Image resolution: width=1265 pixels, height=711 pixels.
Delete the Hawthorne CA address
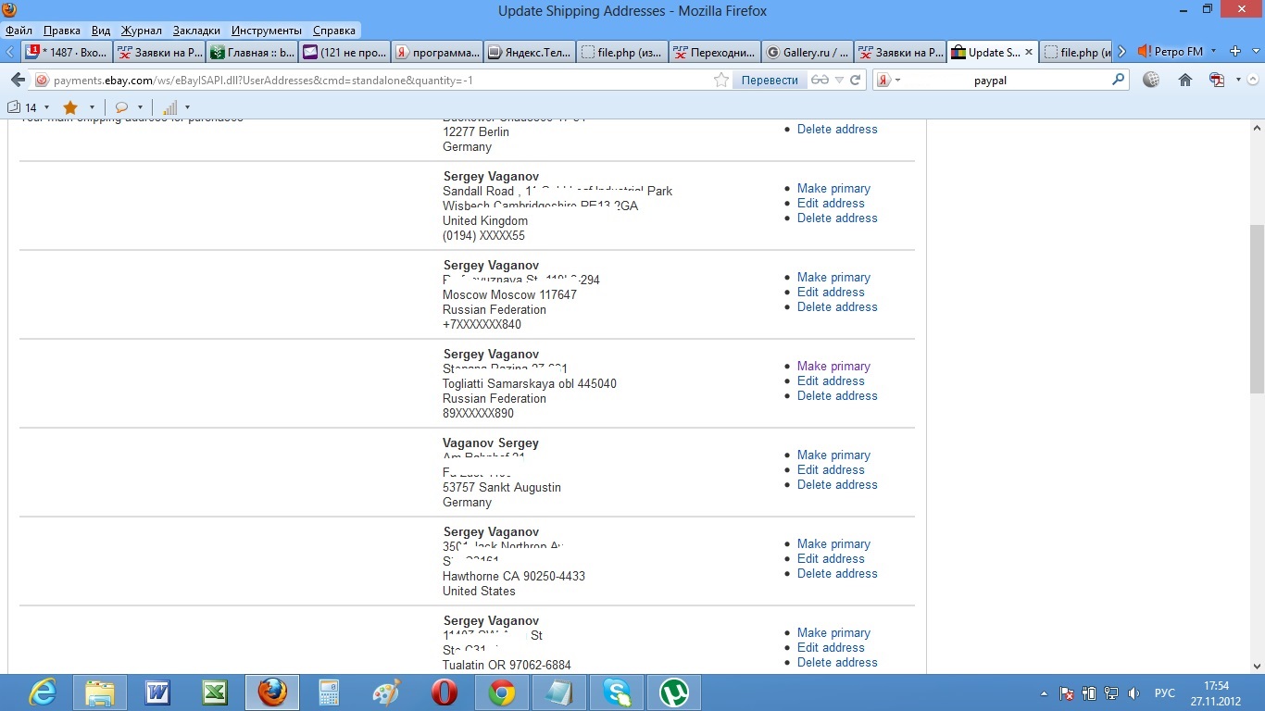tap(837, 573)
